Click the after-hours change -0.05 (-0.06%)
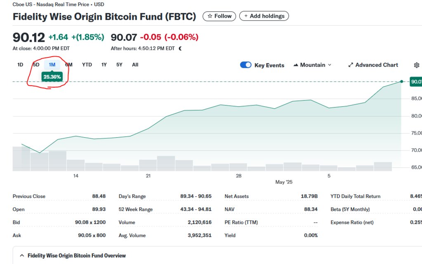The width and height of the screenshot is (422, 264). (169, 37)
